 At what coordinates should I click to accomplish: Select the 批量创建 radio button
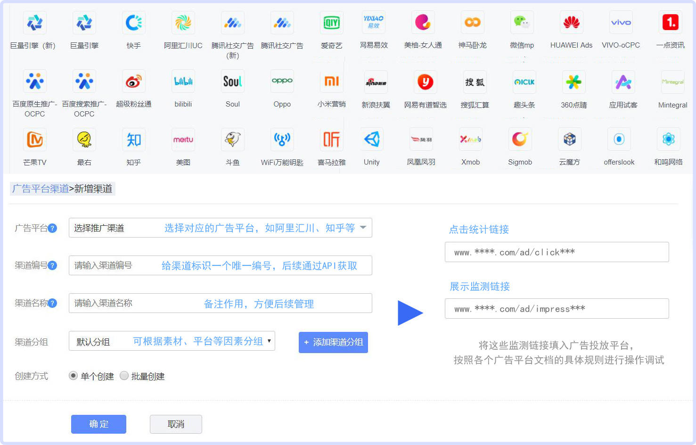point(124,376)
